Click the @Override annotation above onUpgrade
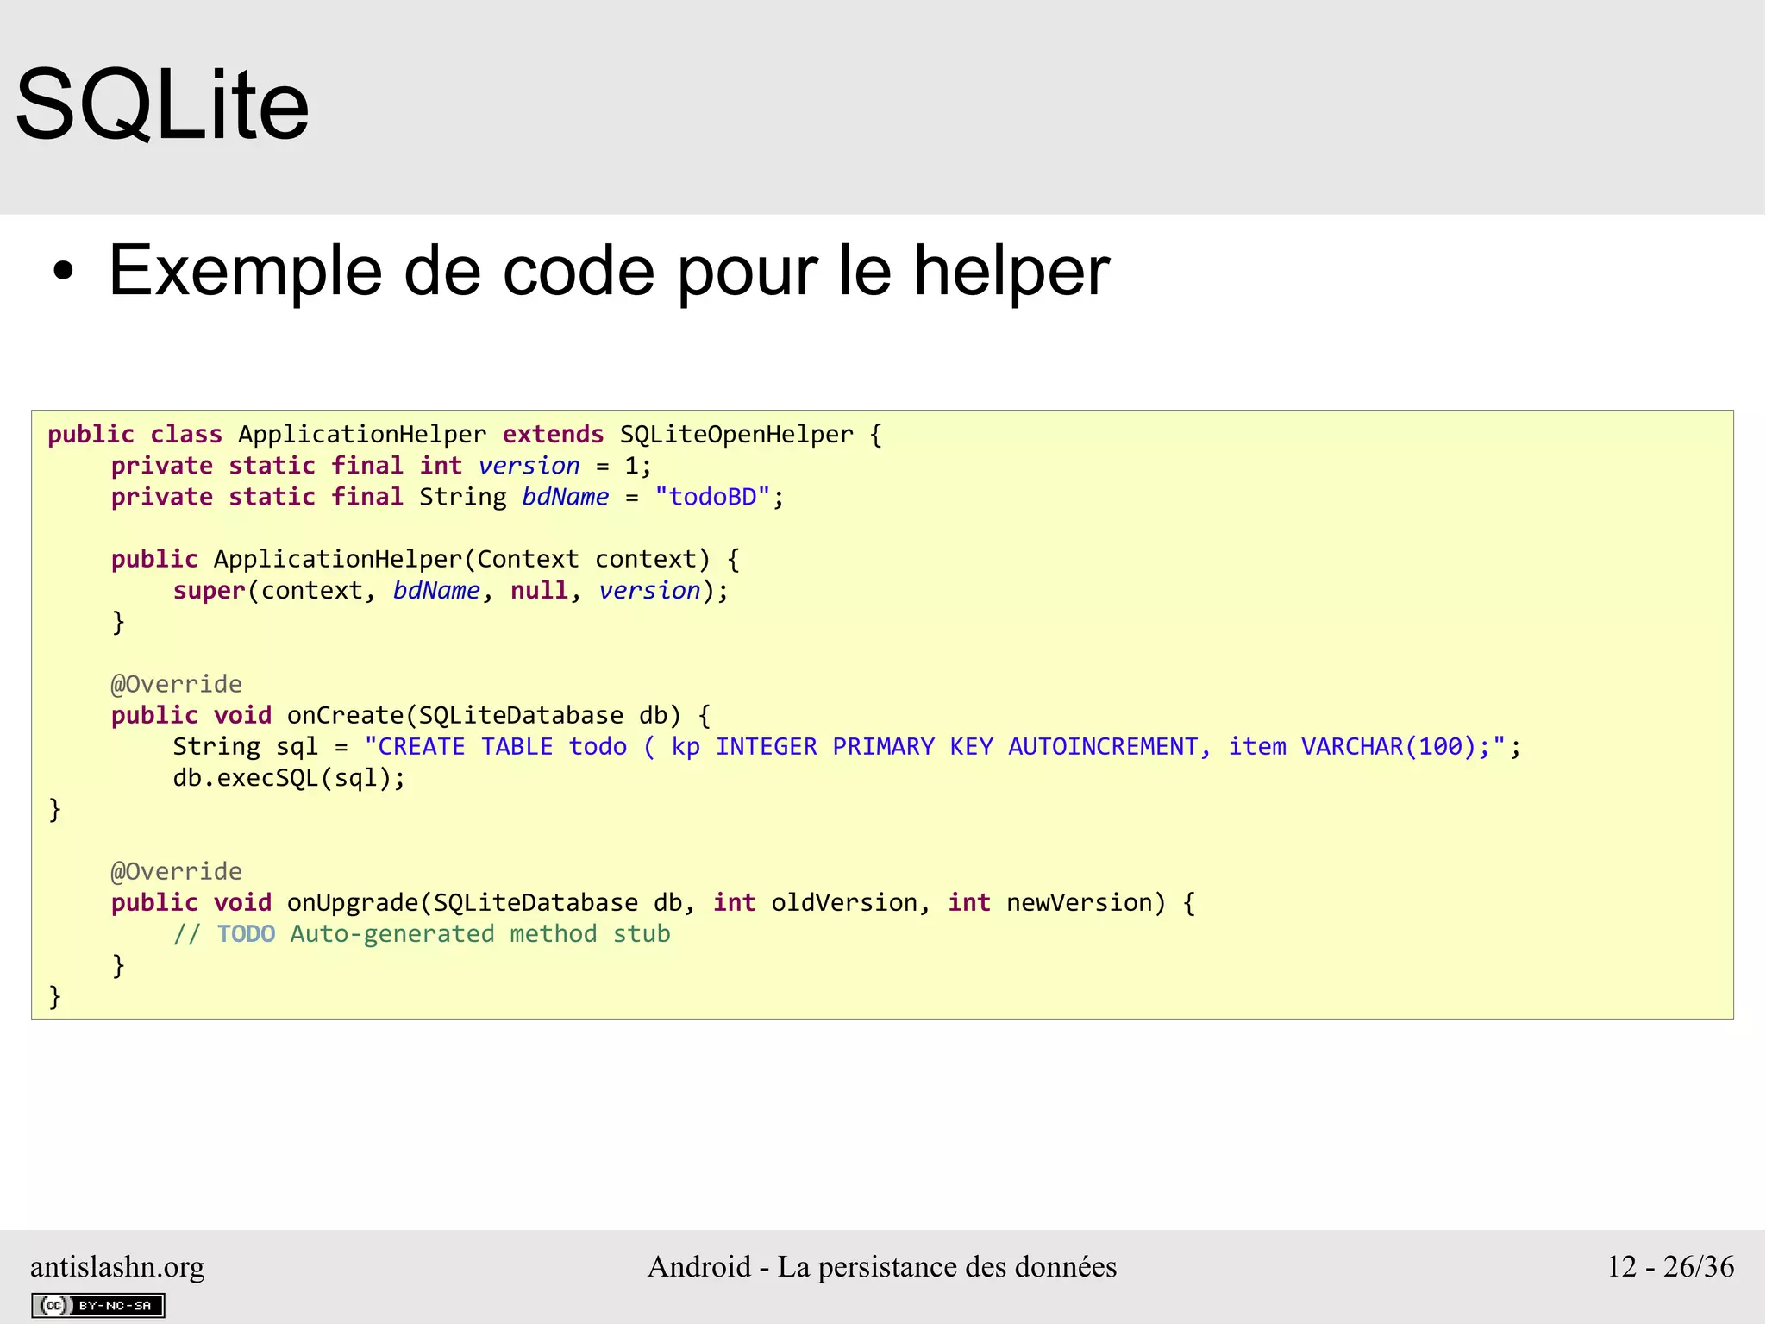This screenshot has width=1766, height=1324. (177, 871)
